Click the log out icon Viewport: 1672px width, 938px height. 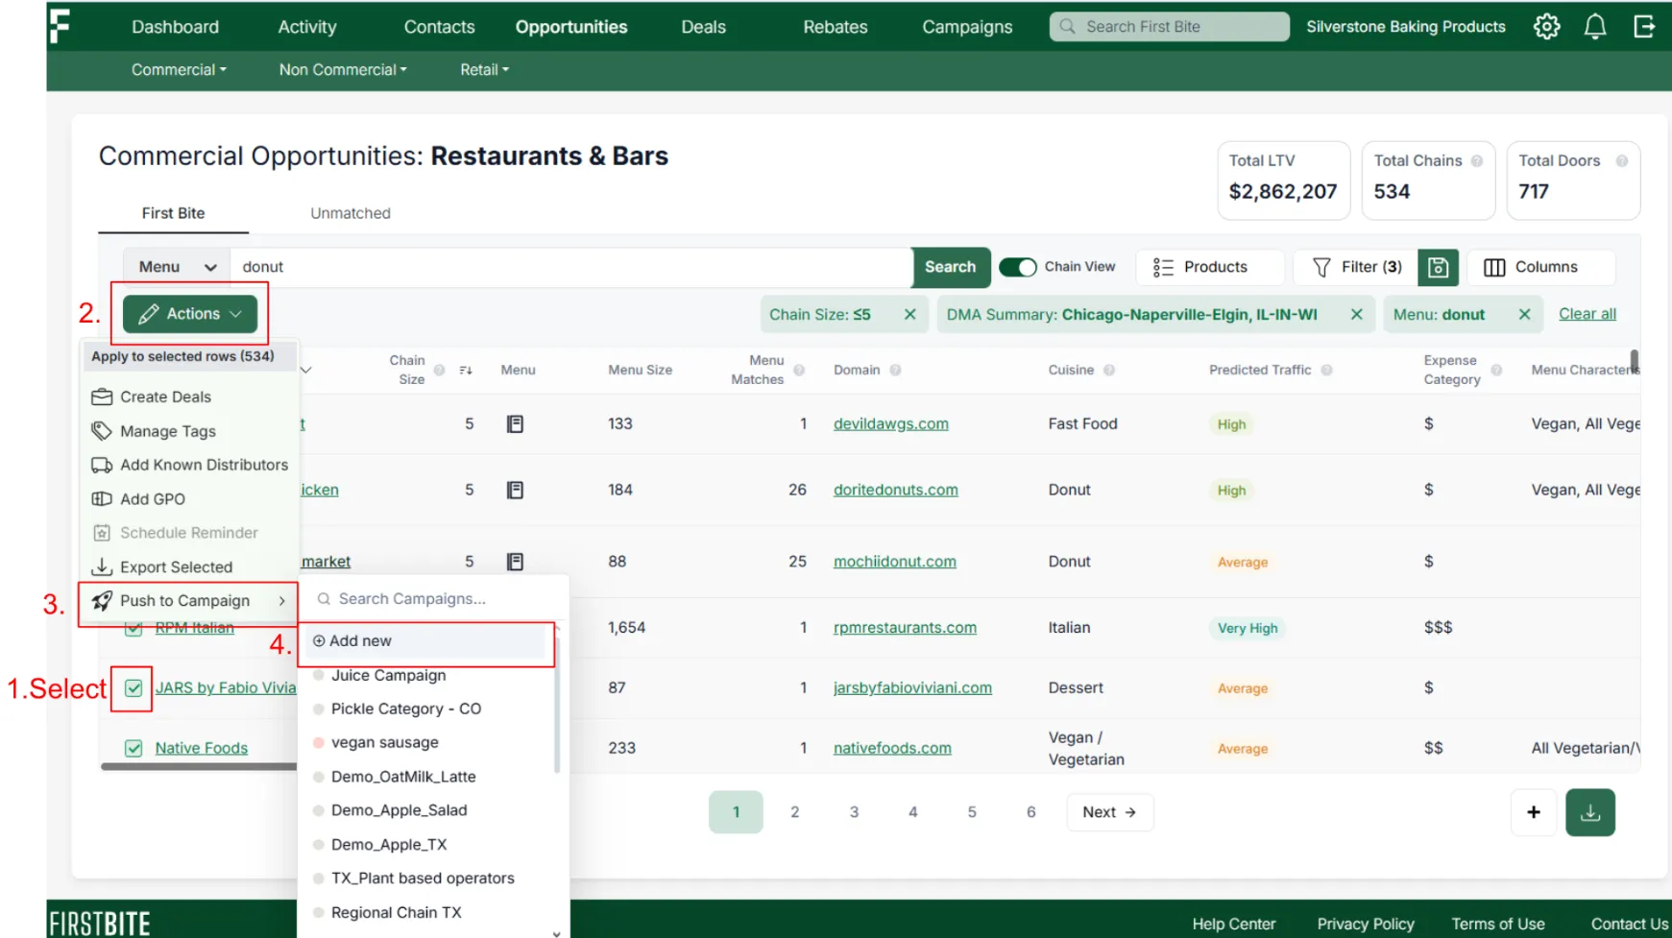tap(1644, 27)
